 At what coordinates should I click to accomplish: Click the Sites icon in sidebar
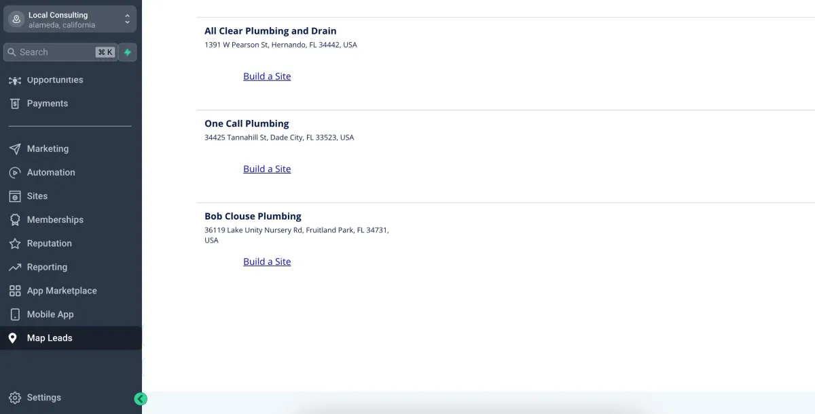click(15, 196)
